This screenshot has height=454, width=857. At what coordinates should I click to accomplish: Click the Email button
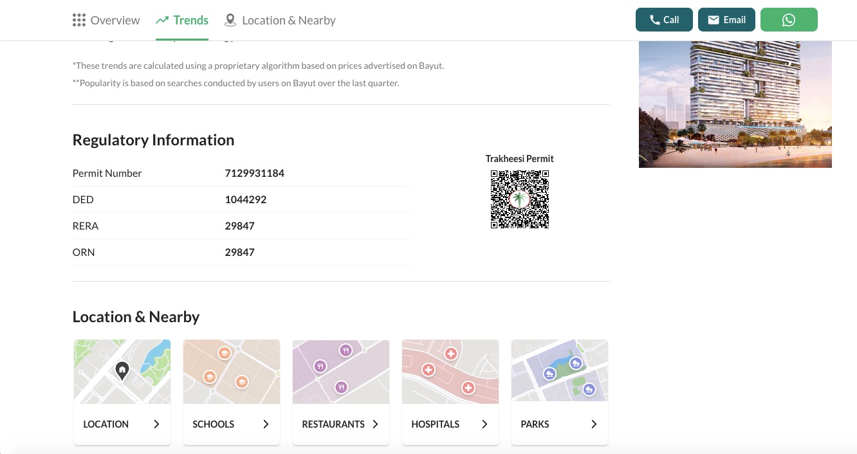coord(726,19)
